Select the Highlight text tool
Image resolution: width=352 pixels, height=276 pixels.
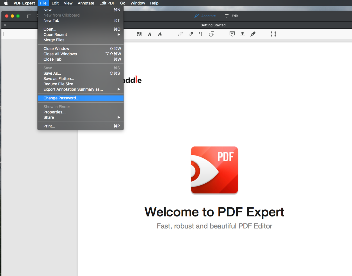(x=139, y=34)
